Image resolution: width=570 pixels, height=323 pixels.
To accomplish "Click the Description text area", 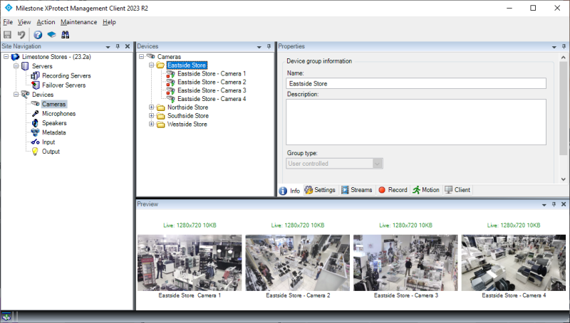I will [416, 122].
